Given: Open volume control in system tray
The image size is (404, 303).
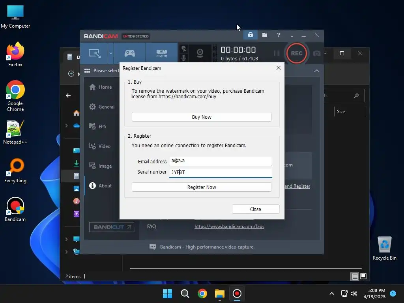Looking at the screenshot, I should click(354, 294).
